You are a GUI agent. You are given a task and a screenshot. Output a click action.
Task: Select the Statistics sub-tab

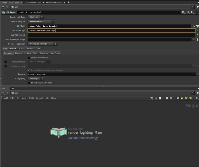(44, 53)
